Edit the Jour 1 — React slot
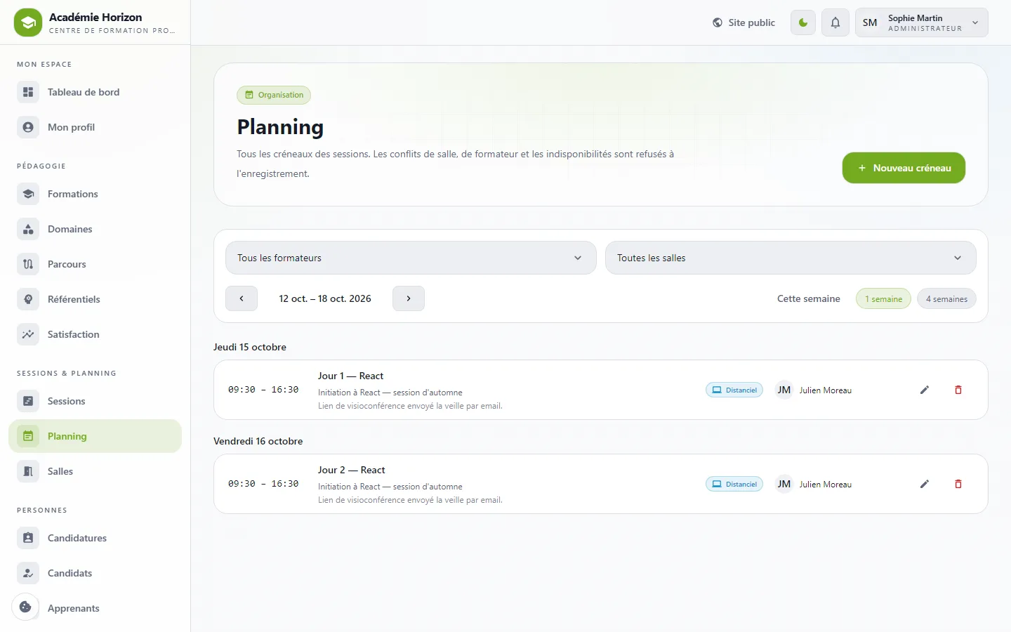1011x632 pixels. [925, 390]
